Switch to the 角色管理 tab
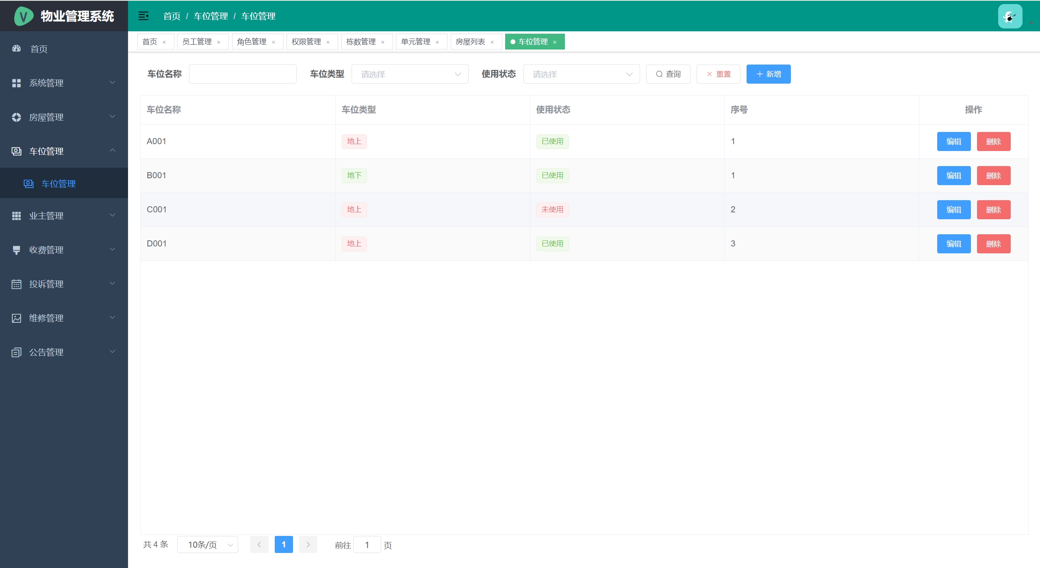This screenshot has height=568, width=1040. tap(252, 42)
